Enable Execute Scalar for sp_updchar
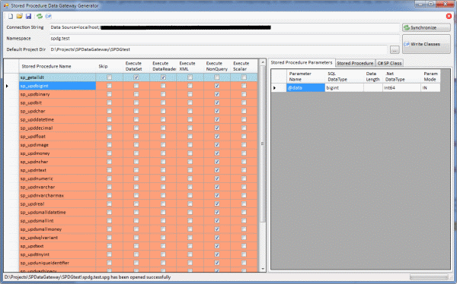The height and width of the screenshot is (284, 457). click(x=244, y=111)
